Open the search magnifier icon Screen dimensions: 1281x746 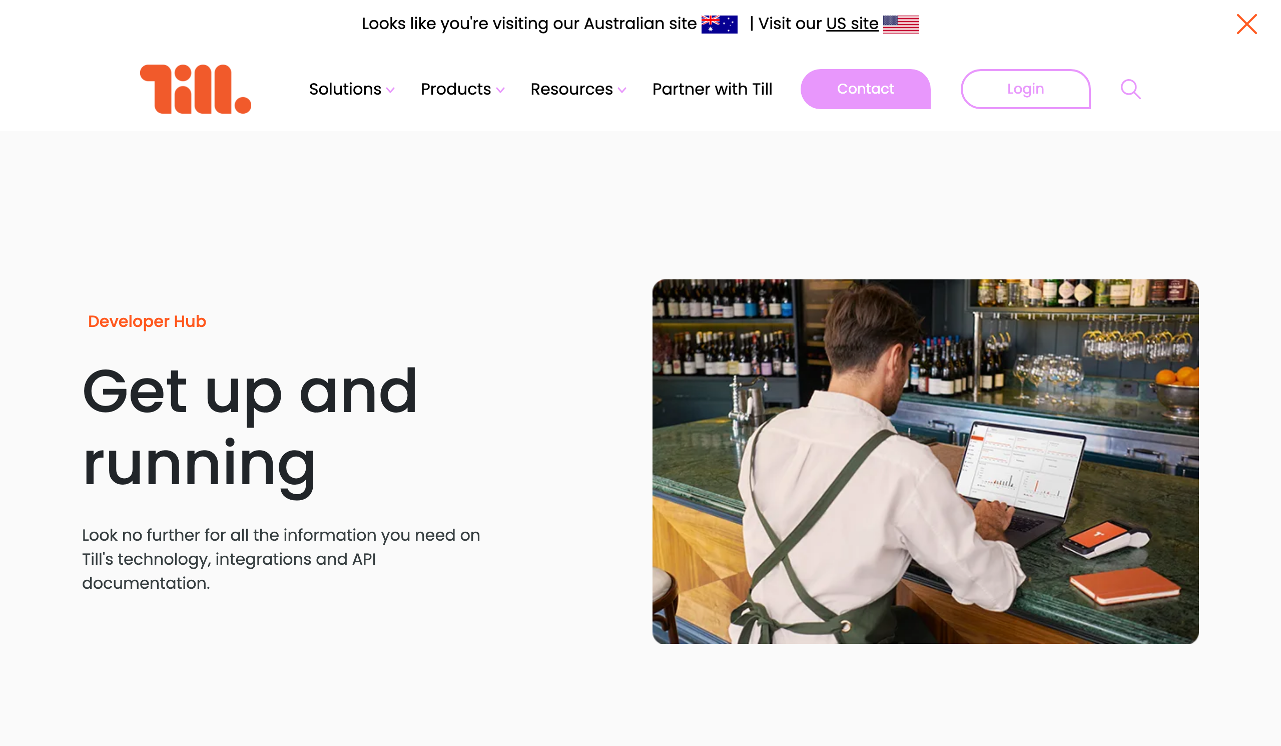pyautogui.click(x=1130, y=89)
